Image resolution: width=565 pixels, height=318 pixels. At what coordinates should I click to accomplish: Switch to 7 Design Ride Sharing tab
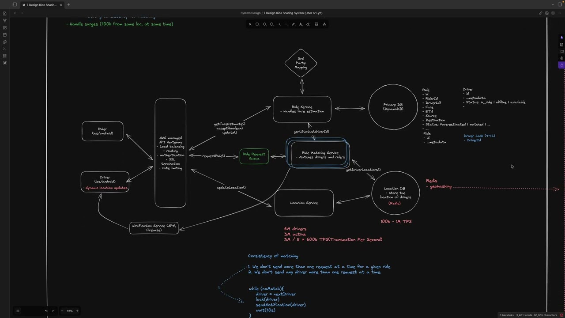42,5
